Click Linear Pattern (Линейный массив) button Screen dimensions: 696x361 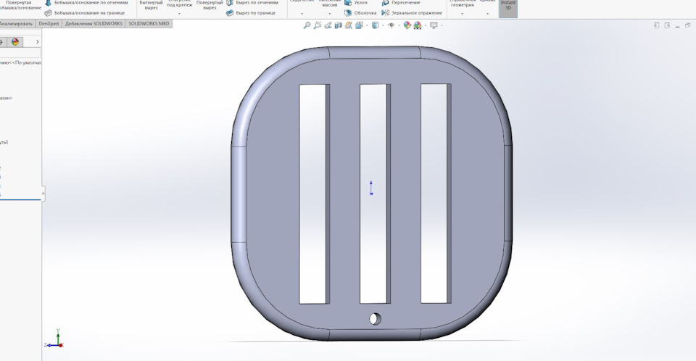click(x=329, y=4)
